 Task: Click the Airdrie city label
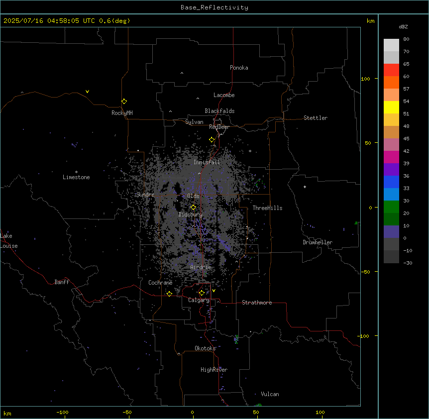201,267
